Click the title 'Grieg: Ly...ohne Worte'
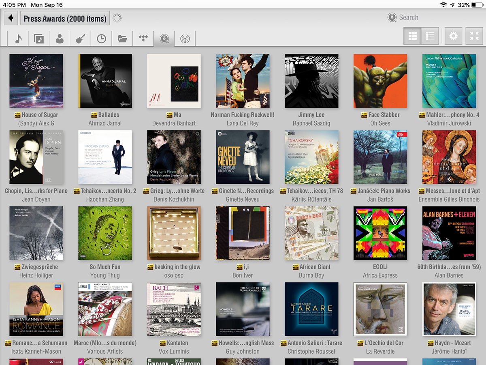The image size is (486, 365). coord(177,191)
